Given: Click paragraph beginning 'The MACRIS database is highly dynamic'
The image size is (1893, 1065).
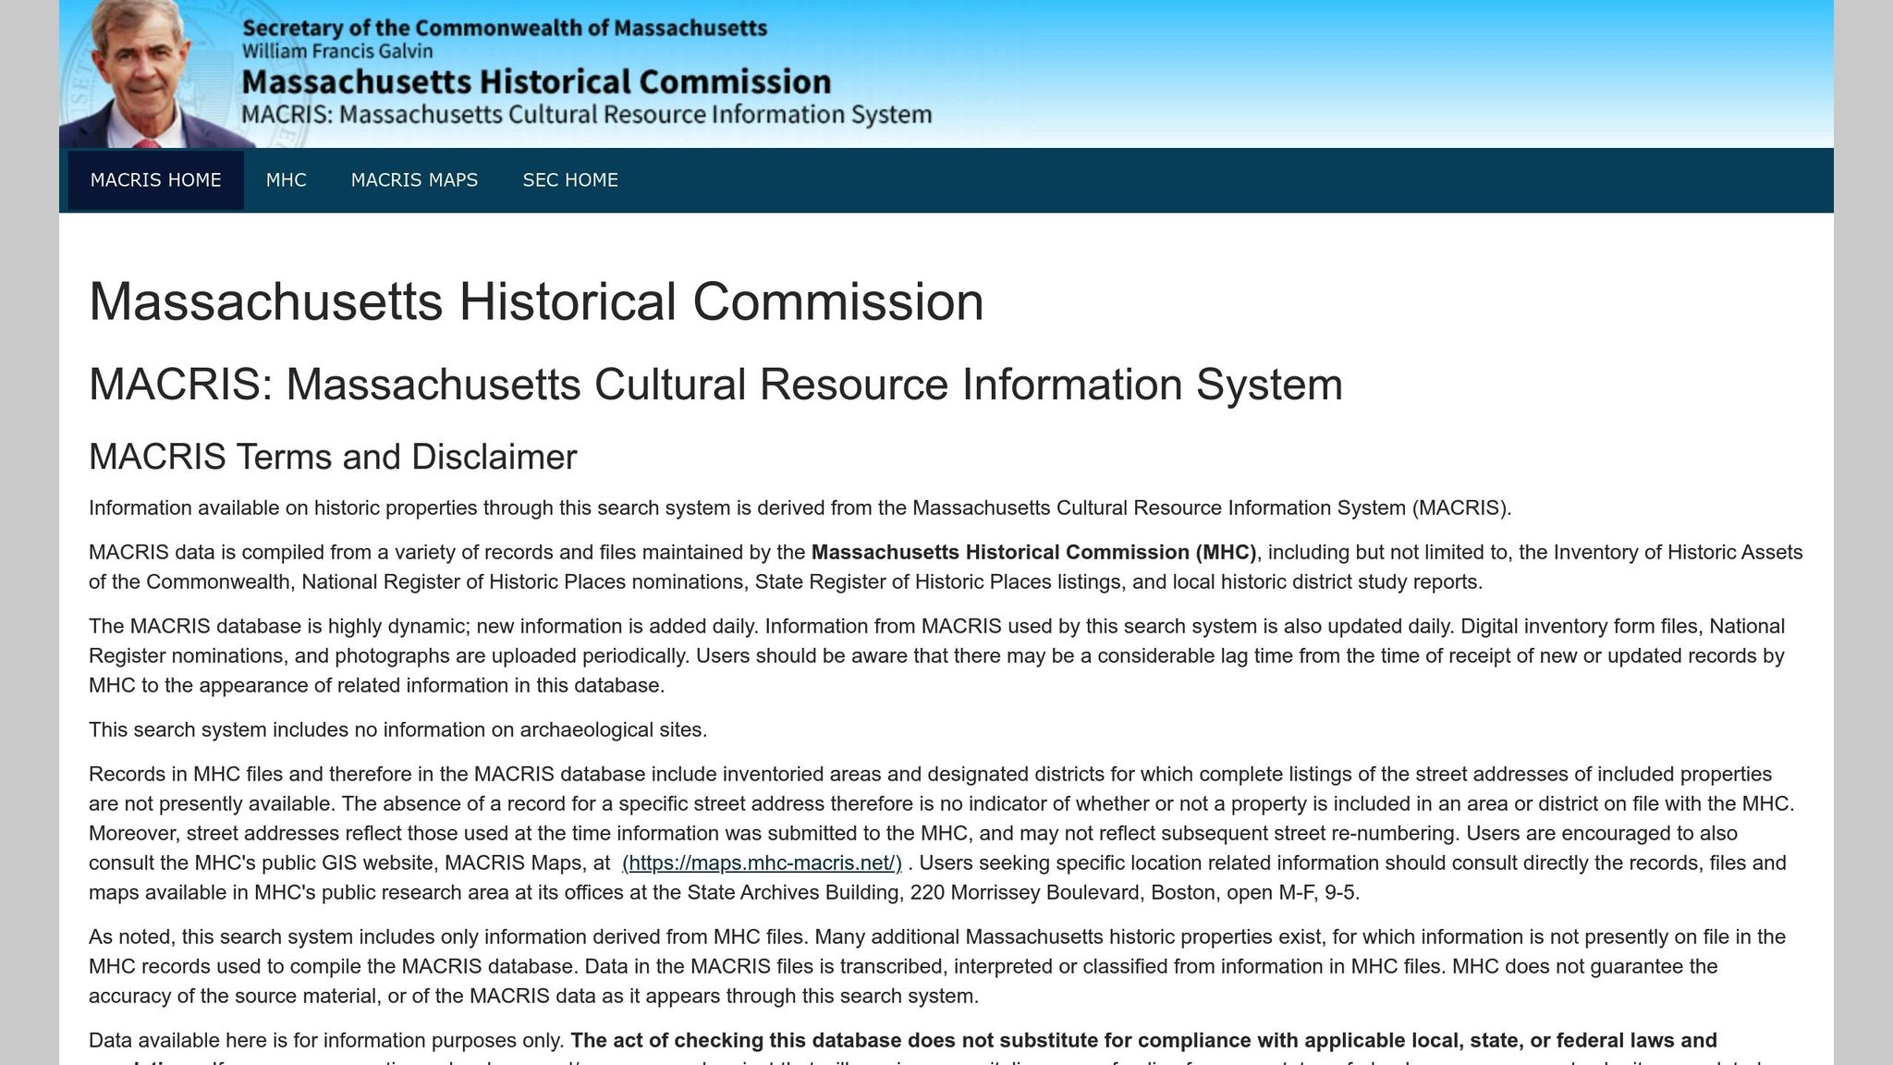Looking at the screenshot, I should point(937,655).
